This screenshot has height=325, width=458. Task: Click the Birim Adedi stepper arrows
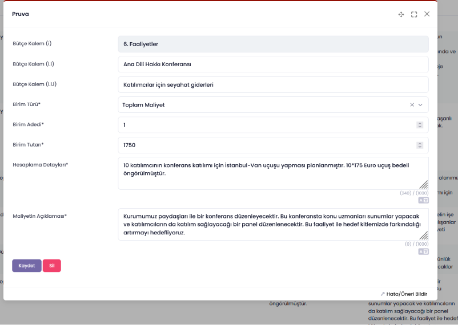point(420,125)
